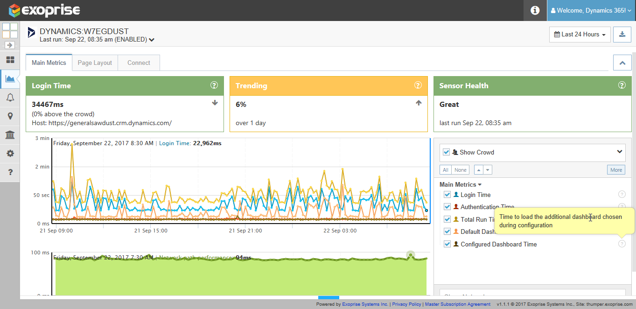Open the dashboards tiles icon in sidebar
Viewport: 636px width, 309px height.
pos(10,60)
